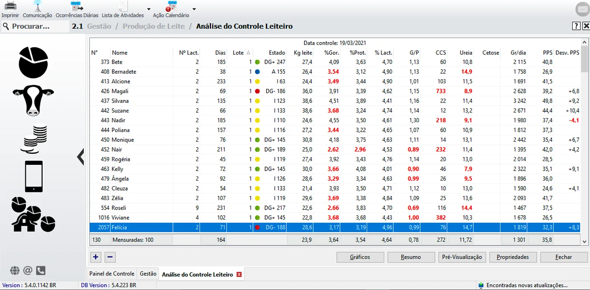The image size is (590, 290).
Task: Open the pie chart sidebar module
Action: 33,63
